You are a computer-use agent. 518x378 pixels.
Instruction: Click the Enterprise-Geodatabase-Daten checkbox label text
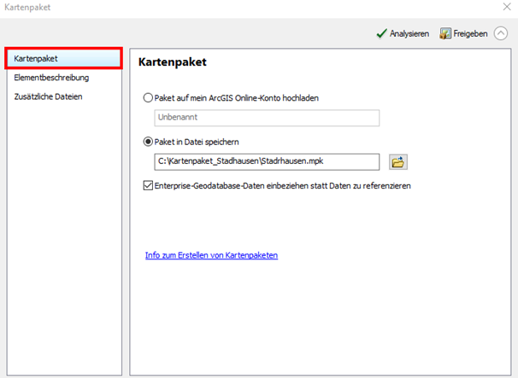pos(284,185)
